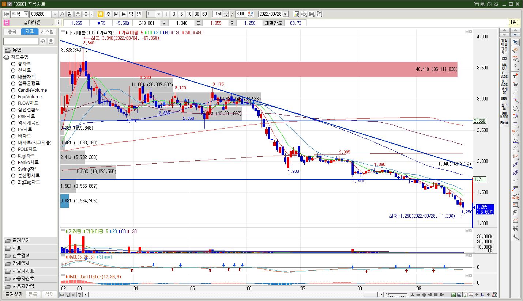The image size is (523, 301).
Task: Select the ZigZag차트 radio option
Action: coord(13,182)
